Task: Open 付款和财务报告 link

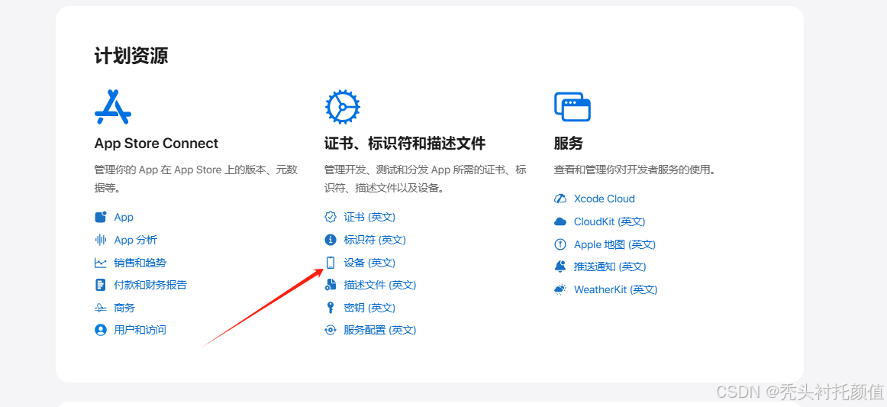Action: pyautogui.click(x=150, y=285)
